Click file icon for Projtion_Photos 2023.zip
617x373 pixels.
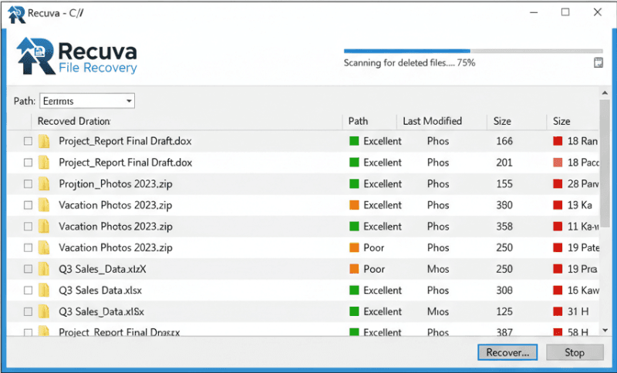pyautogui.click(x=45, y=184)
